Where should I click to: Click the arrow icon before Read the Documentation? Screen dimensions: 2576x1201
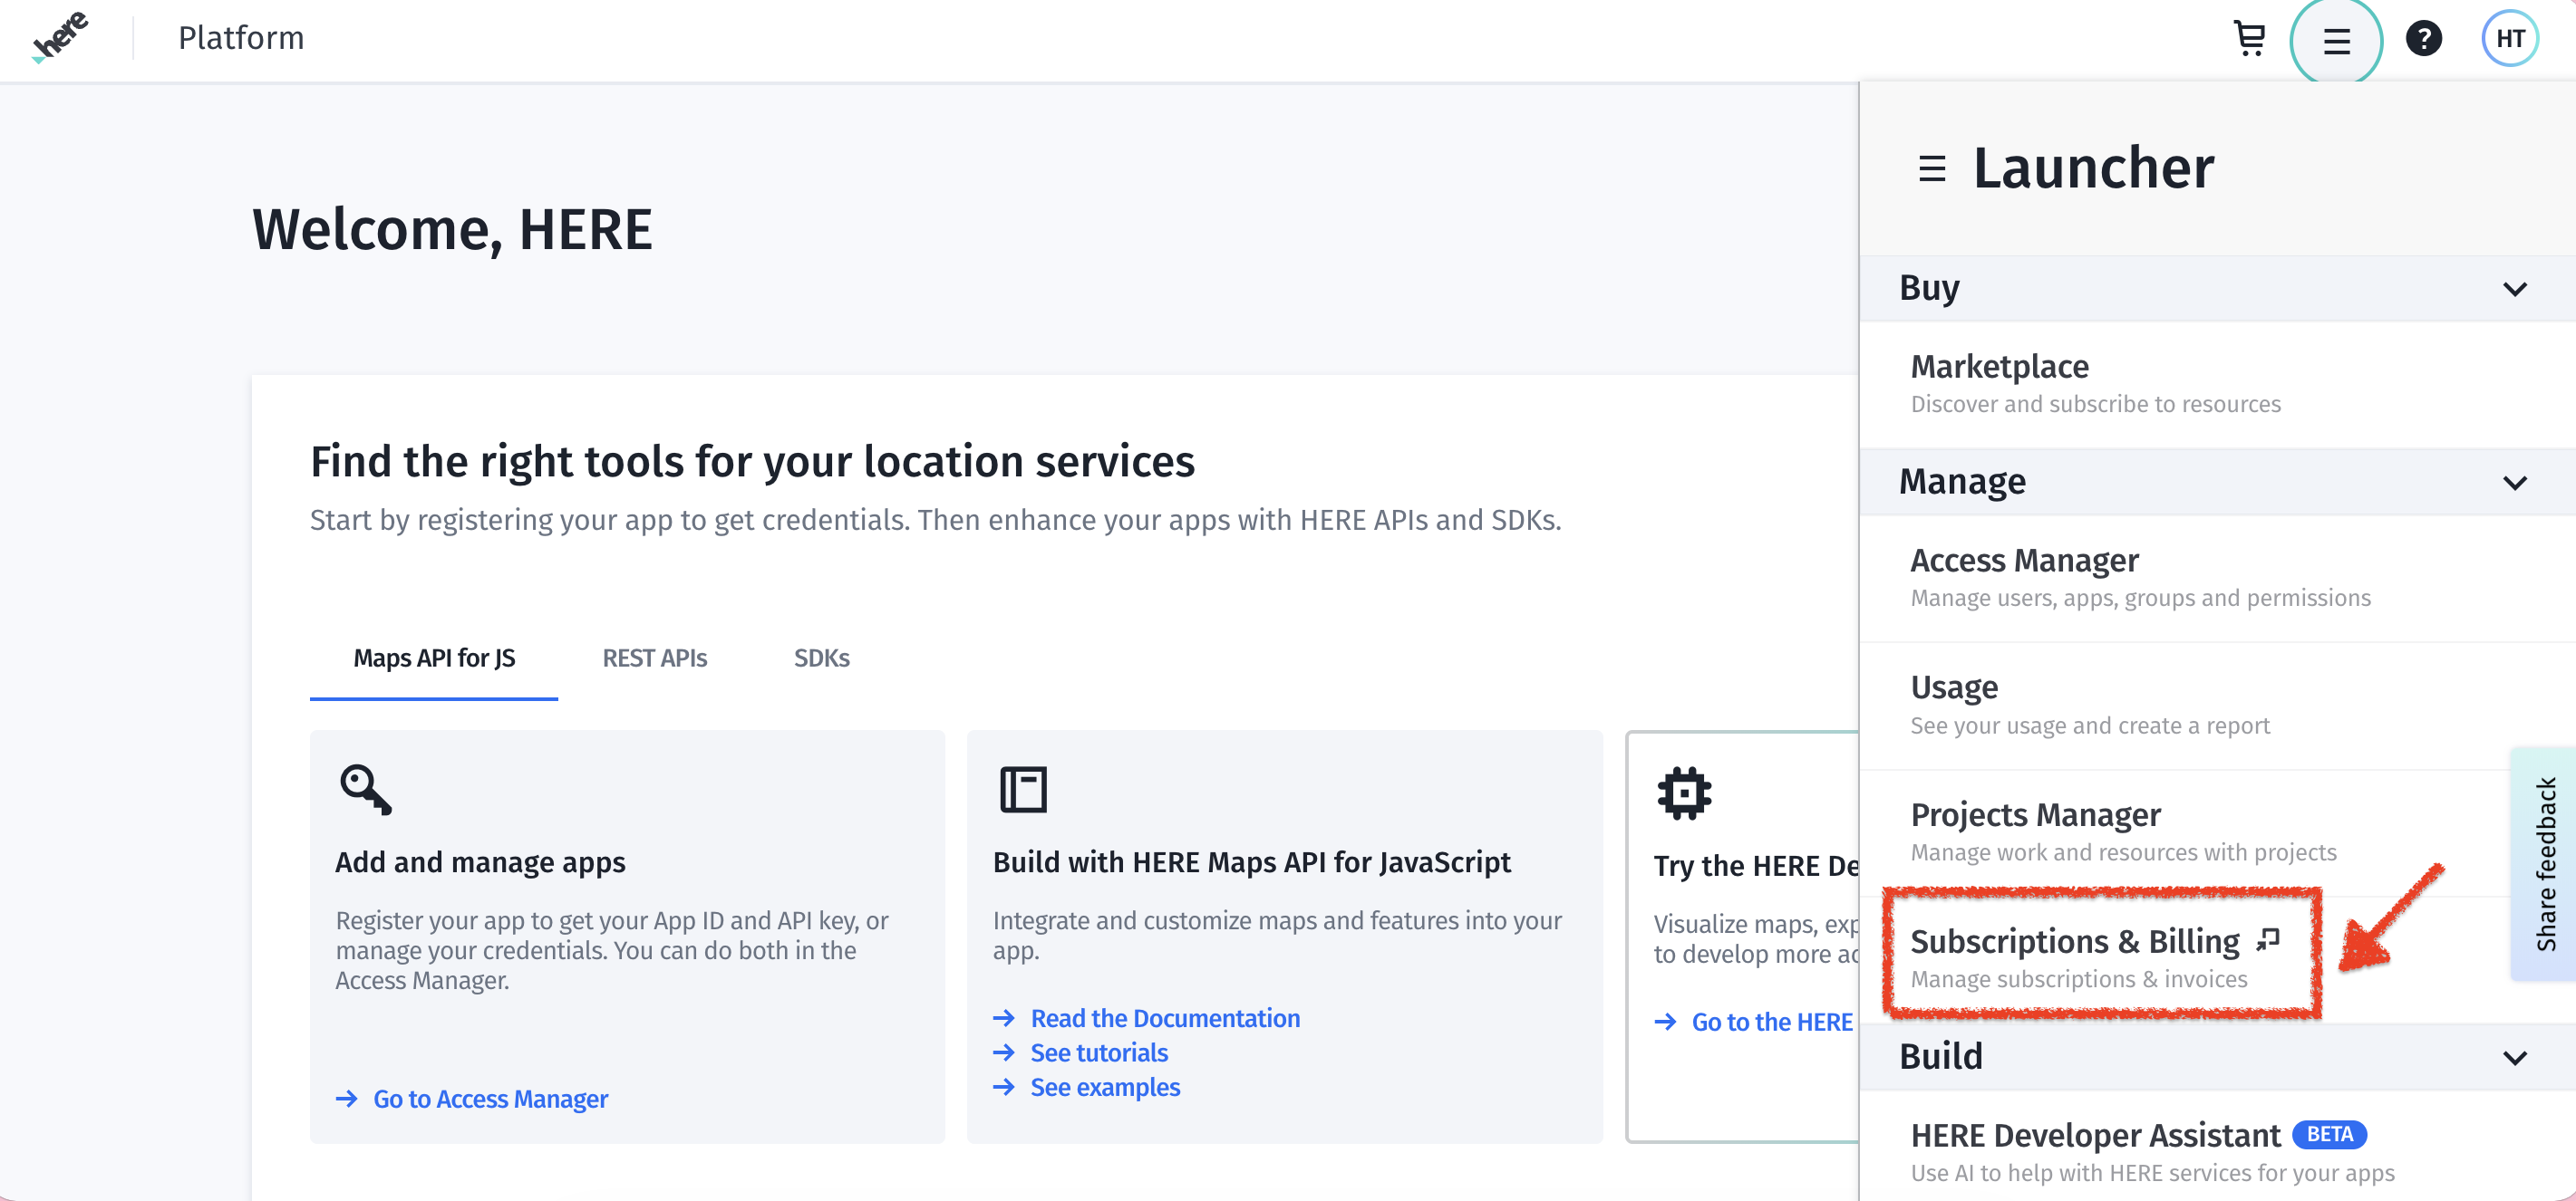1004,1018
